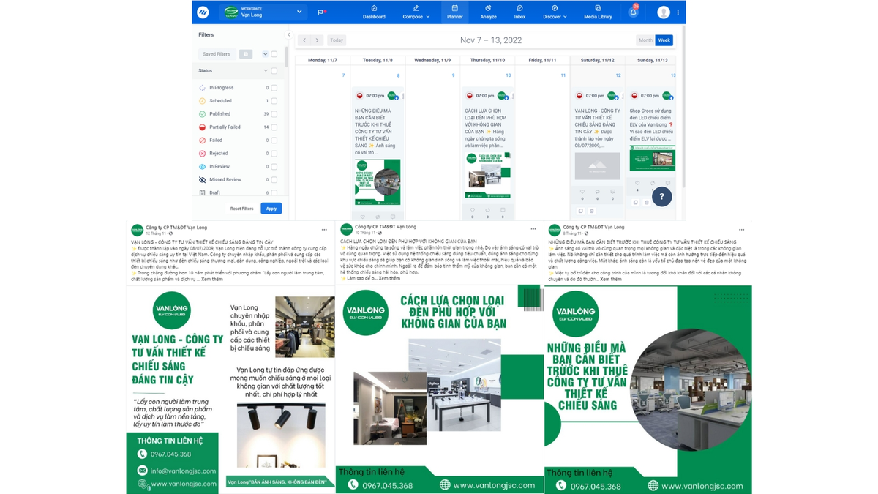Switch calendar to Week view
Image resolution: width=878 pixels, height=494 pixels.
pos(664,40)
